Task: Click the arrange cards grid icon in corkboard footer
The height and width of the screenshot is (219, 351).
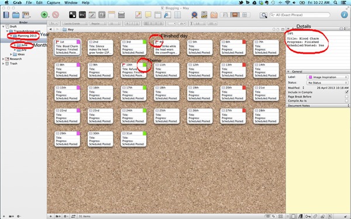Action: [280, 216]
